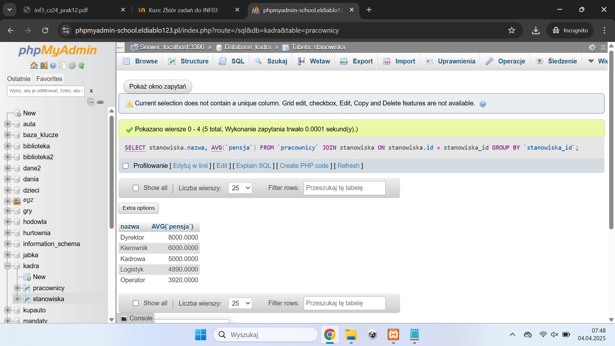Click the upper Filter rows search field
Image resolution: width=615 pixels, height=346 pixels.
pos(344,188)
